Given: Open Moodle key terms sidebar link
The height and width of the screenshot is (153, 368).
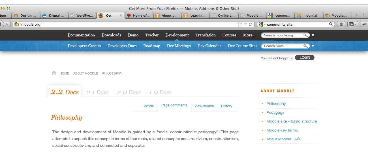Looking at the screenshot, I should click(282, 130).
